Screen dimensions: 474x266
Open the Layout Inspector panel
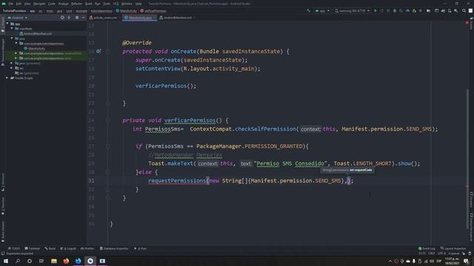click(x=453, y=248)
